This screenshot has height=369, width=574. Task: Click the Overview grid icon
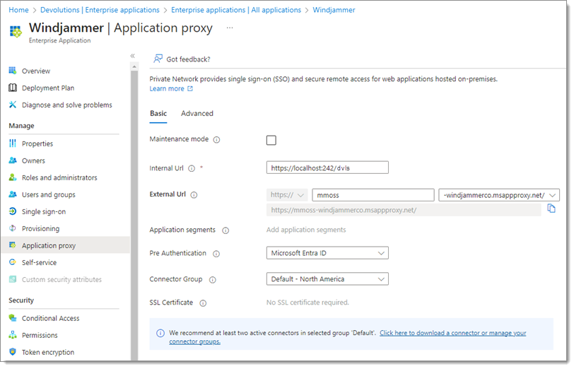13,70
